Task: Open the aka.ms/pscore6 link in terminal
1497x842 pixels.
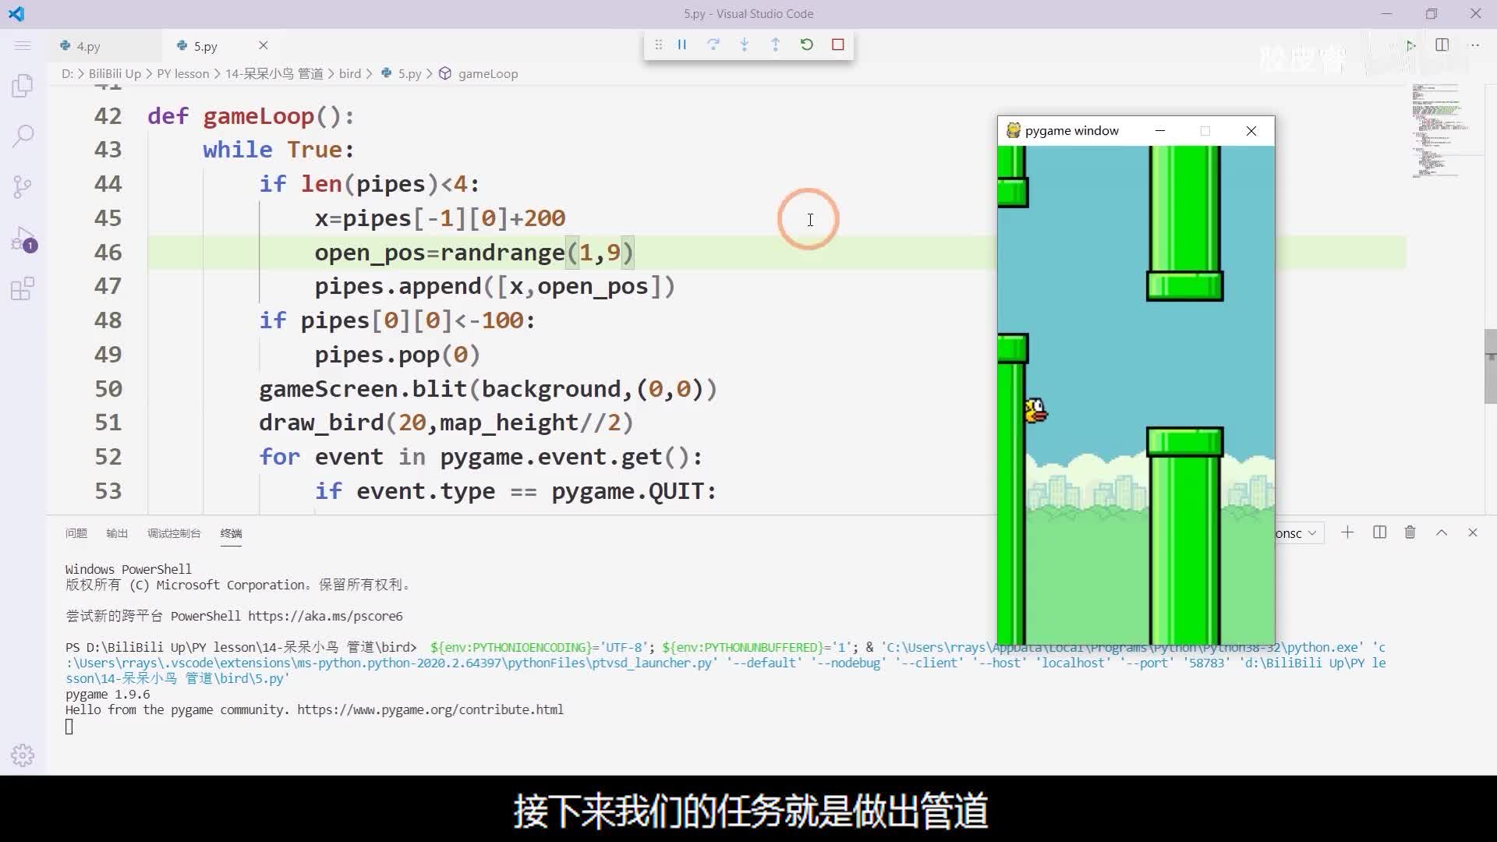Action: 325,616
